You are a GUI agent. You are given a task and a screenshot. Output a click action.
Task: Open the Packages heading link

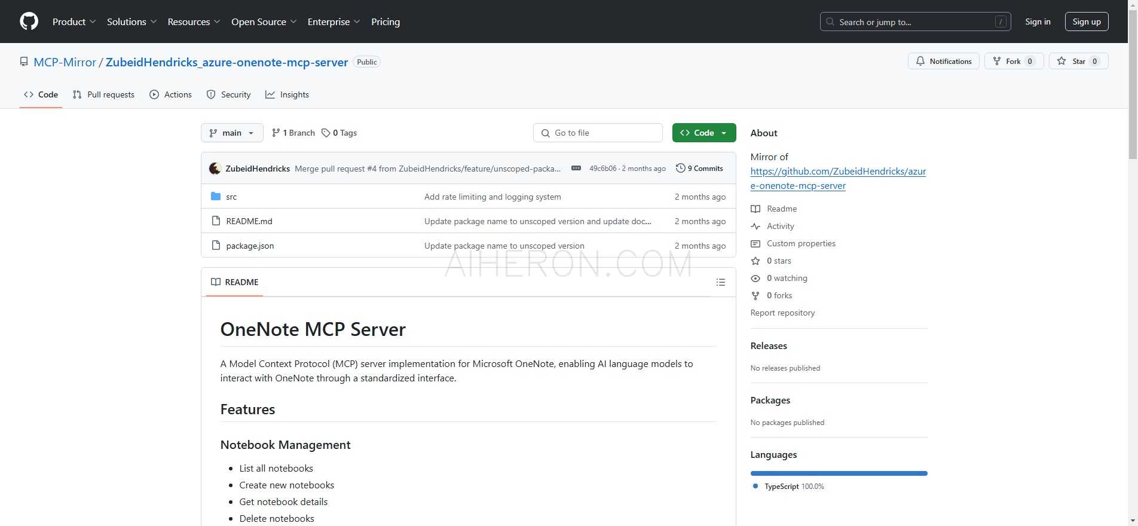pos(770,400)
